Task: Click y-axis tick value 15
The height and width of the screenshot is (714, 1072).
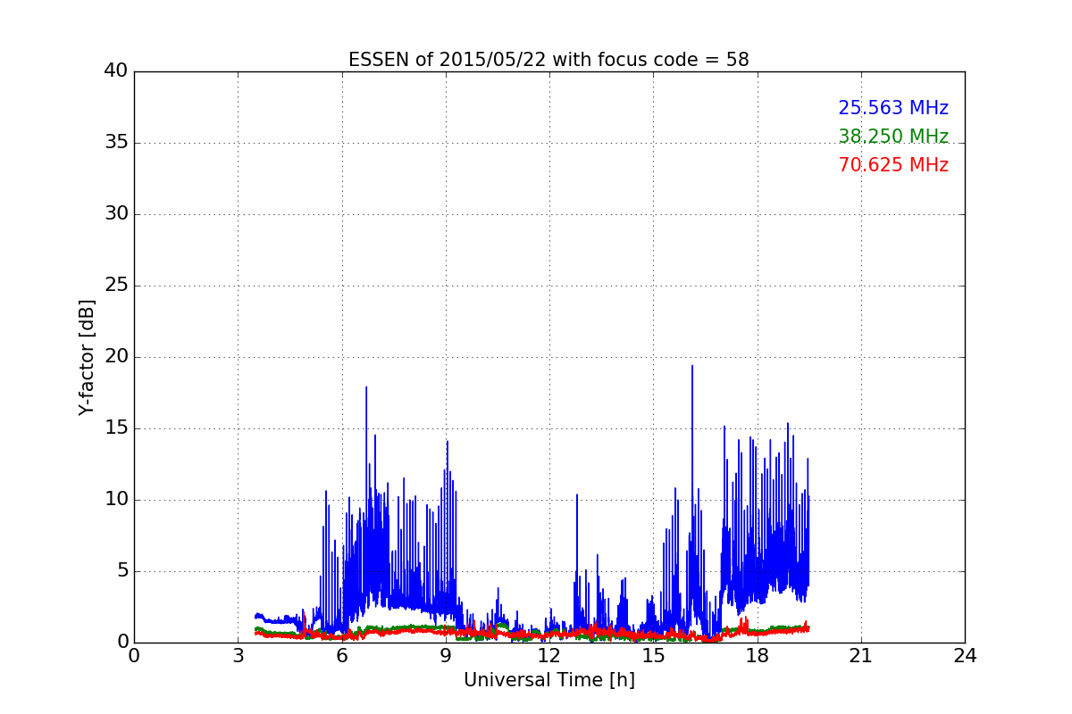Action: 115,428
